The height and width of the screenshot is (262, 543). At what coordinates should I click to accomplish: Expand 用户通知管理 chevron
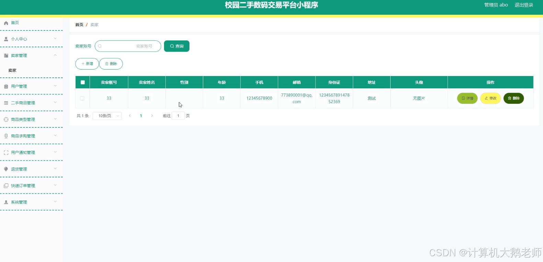coord(55,152)
